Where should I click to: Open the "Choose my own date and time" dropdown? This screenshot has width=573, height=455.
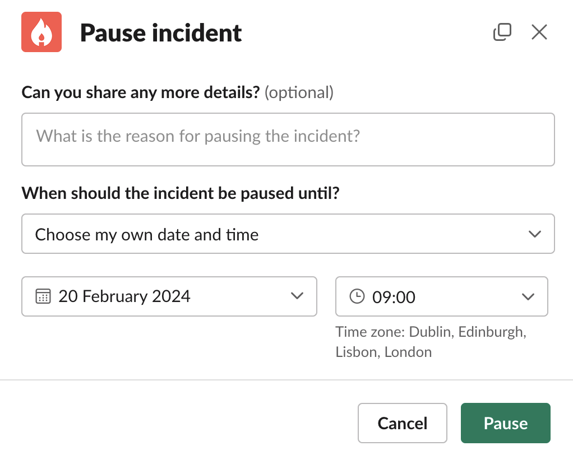click(x=280, y=234)
